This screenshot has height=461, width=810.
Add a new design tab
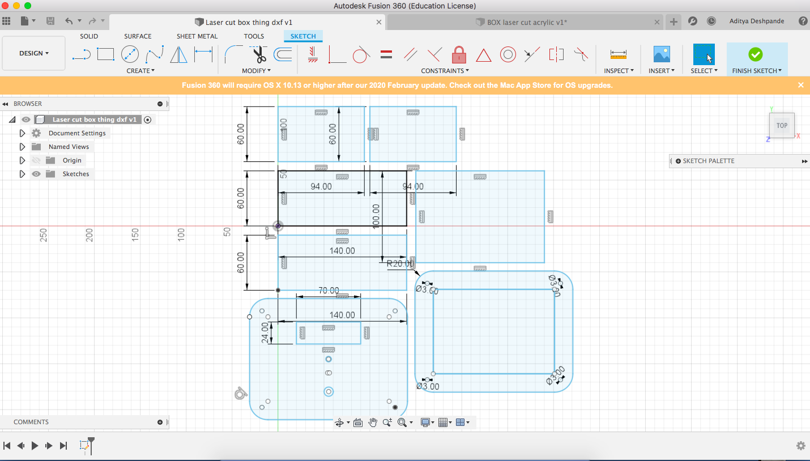tap(673, 22)
